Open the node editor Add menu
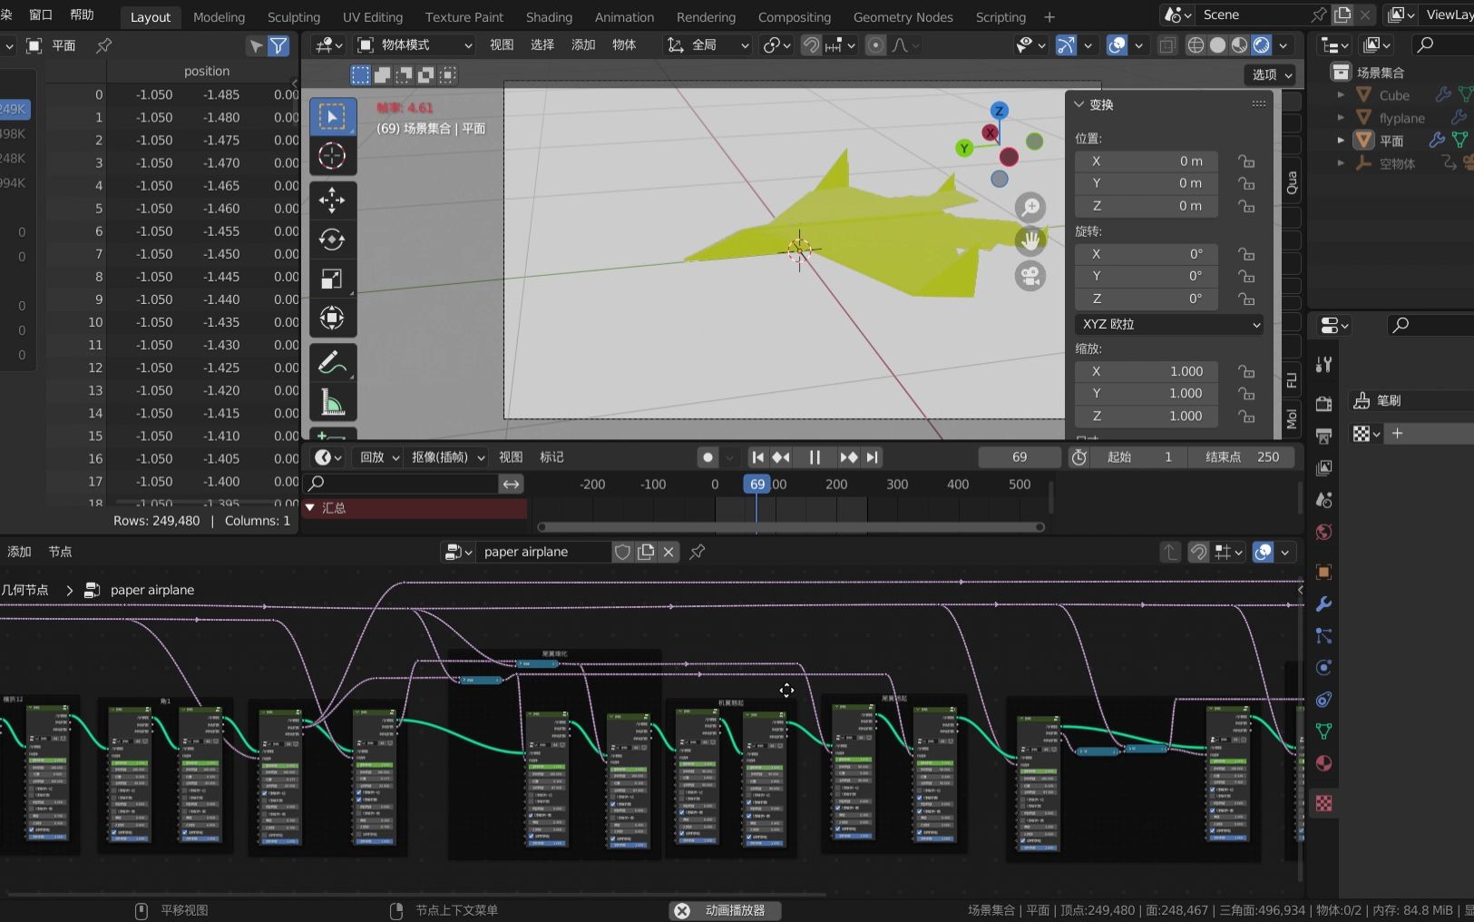 (x=19, y=552)
